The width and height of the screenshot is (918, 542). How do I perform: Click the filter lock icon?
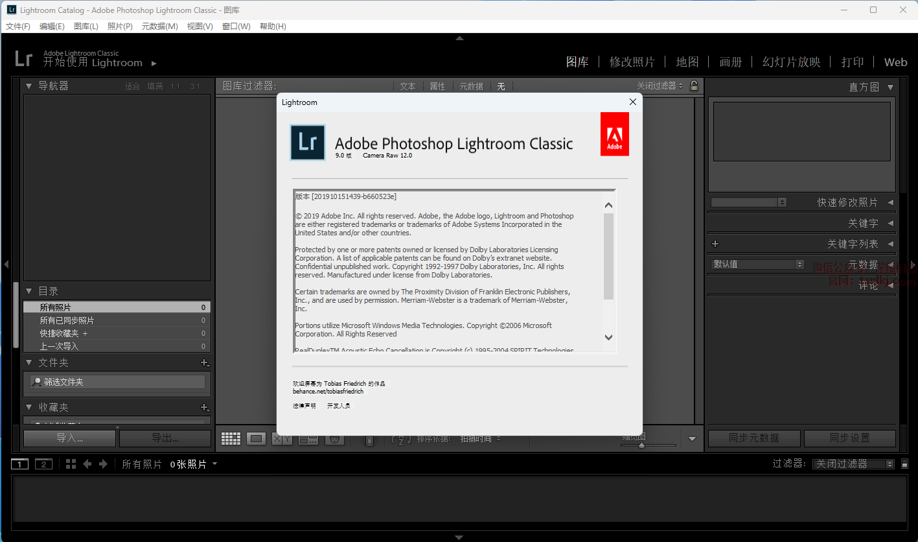(x=694, y=86)
